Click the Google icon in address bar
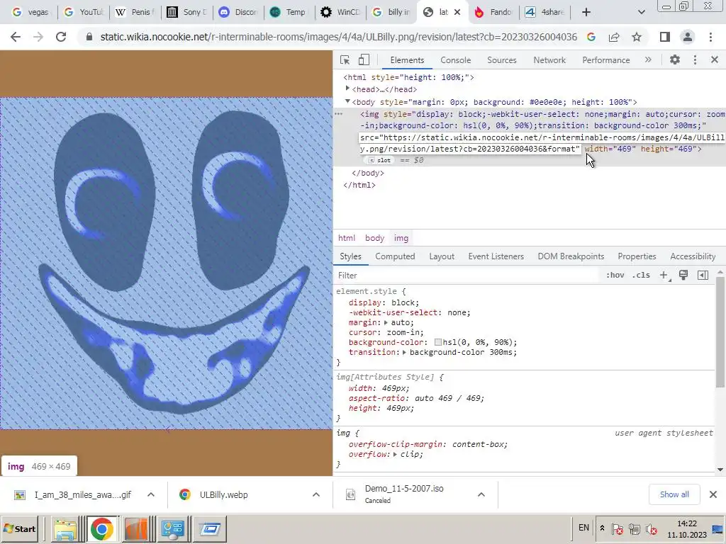This screenshot has height=544, width=726. coord(591,37)
